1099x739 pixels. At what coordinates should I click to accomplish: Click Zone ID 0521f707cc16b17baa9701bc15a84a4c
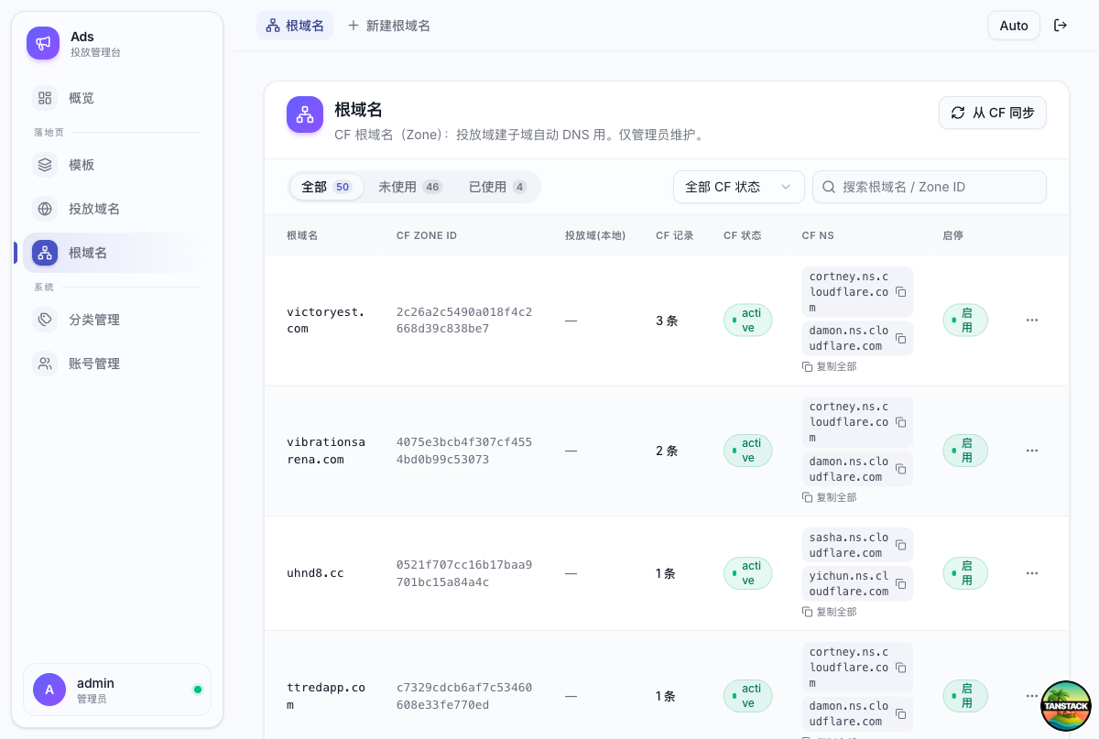[464, 573]
